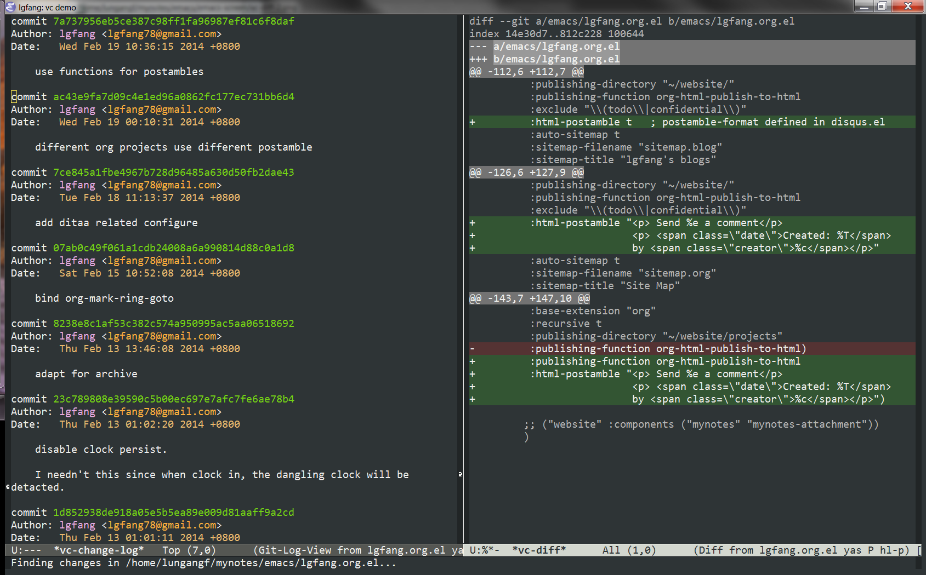This screenshot has width=926, height=575.
Task: Click 'U:---' status flags in left mode line
Action: pos(26,550)
